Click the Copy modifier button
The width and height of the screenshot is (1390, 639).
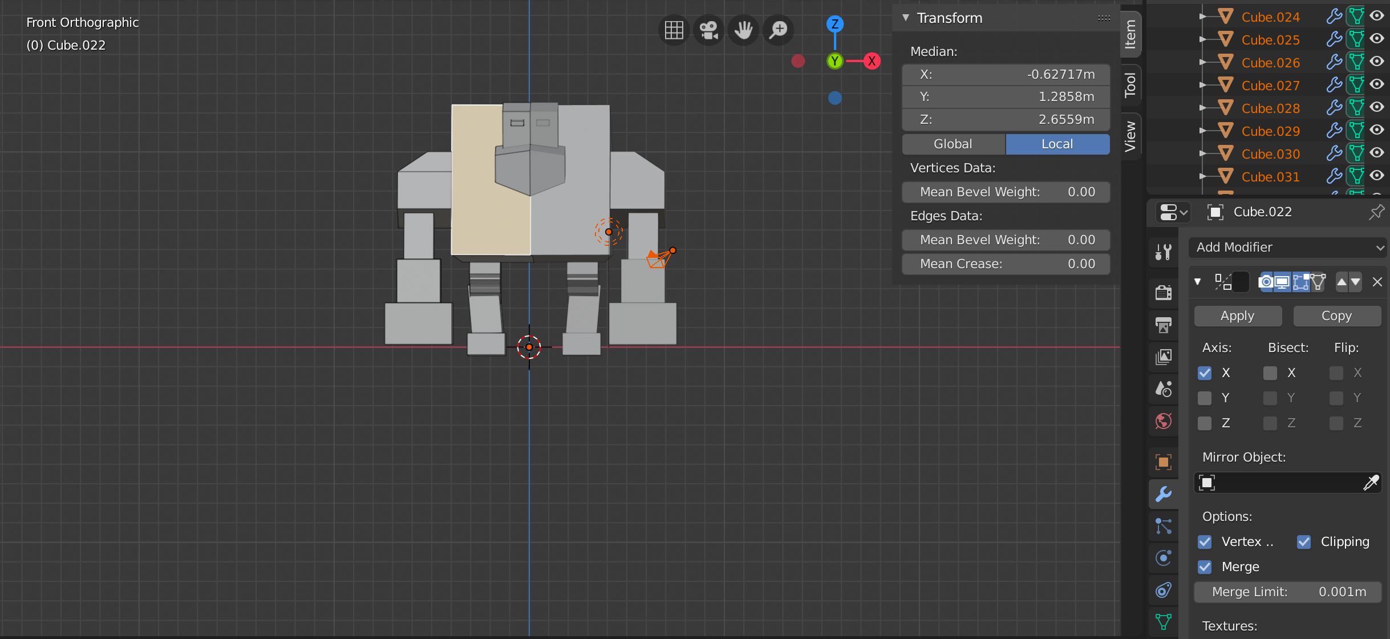coord(1337,316)
